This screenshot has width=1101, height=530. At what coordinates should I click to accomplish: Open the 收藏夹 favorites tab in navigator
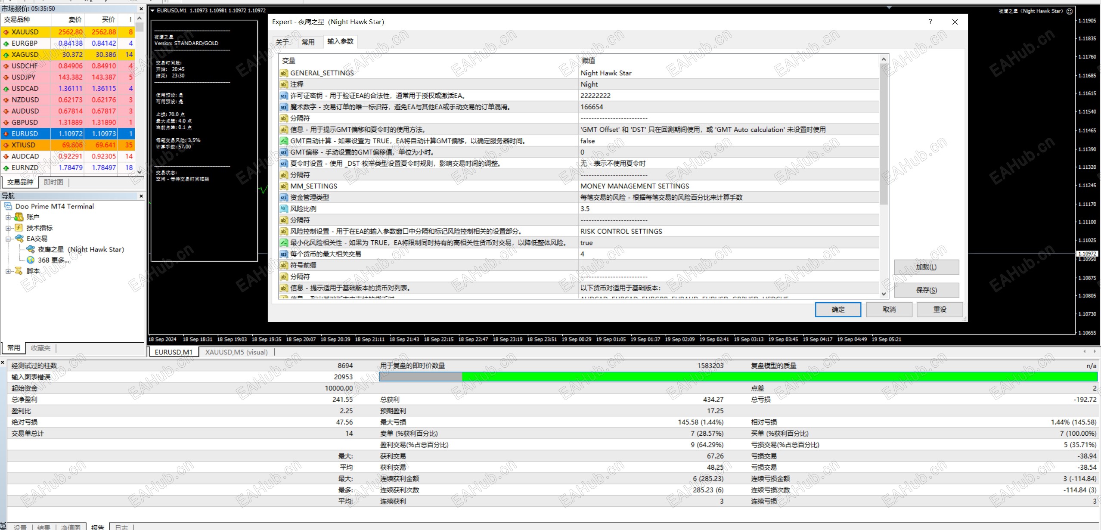point(41,348)
